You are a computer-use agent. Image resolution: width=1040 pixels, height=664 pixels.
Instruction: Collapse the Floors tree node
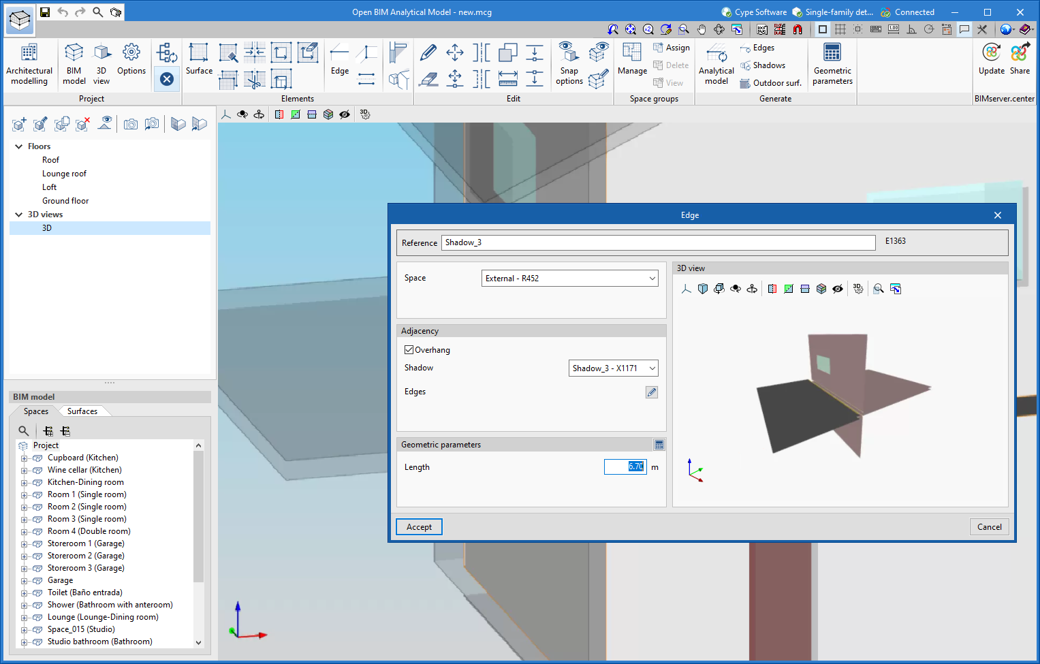[x=18, y=146]
